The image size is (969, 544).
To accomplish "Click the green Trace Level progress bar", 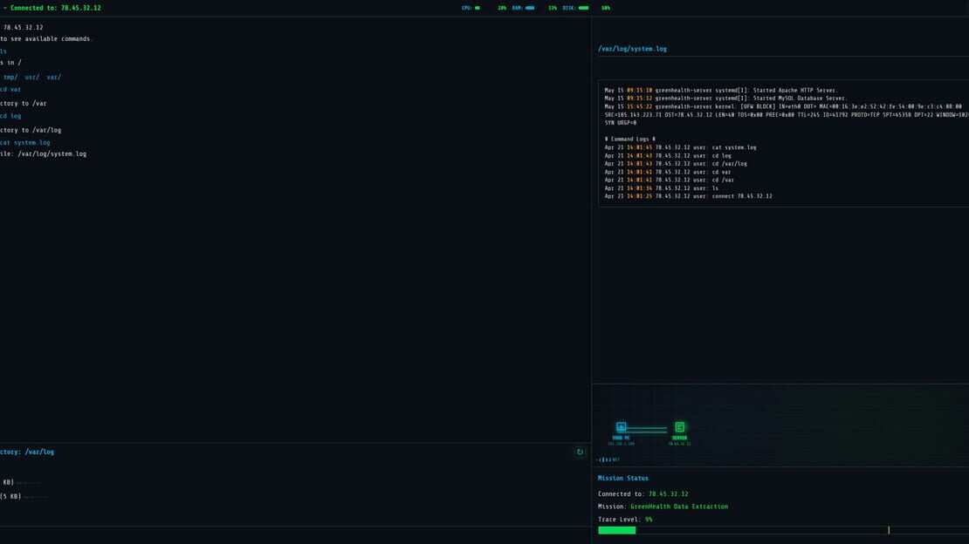I will point(616,530).
